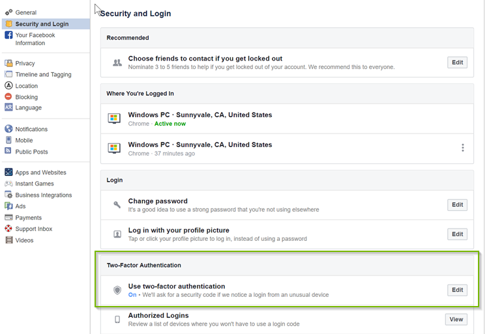Viewport: 489px width, 334px height.
Task: Click the Privacy padlock icon
Action: pos(8,63)
